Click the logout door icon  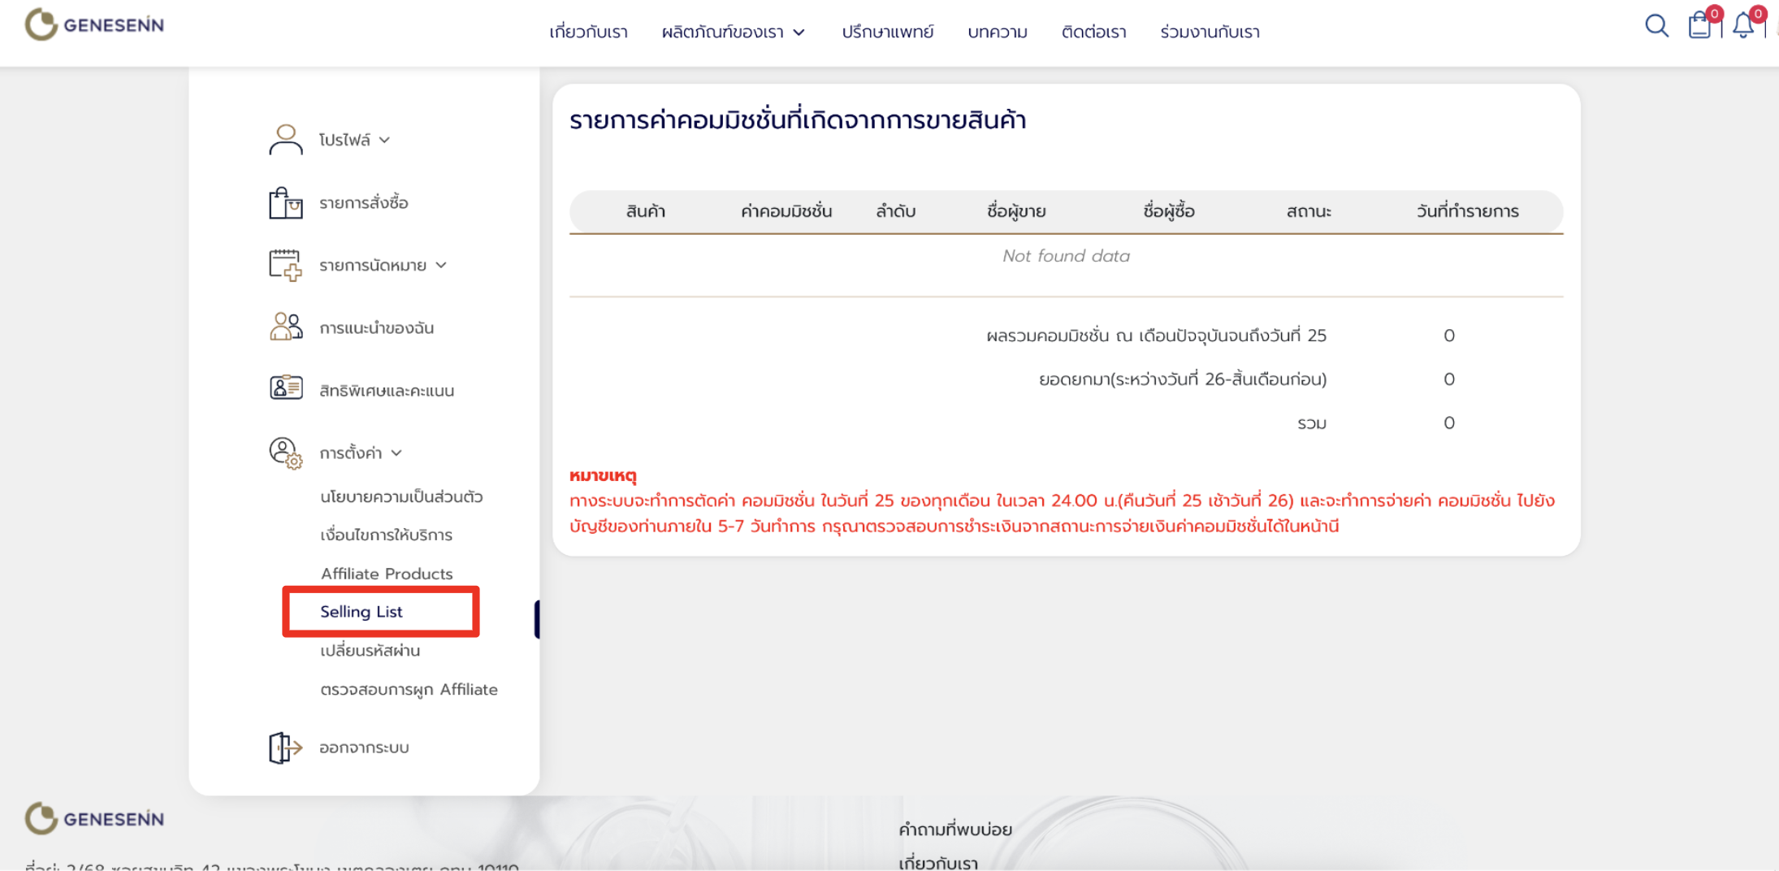click(285, 747)
